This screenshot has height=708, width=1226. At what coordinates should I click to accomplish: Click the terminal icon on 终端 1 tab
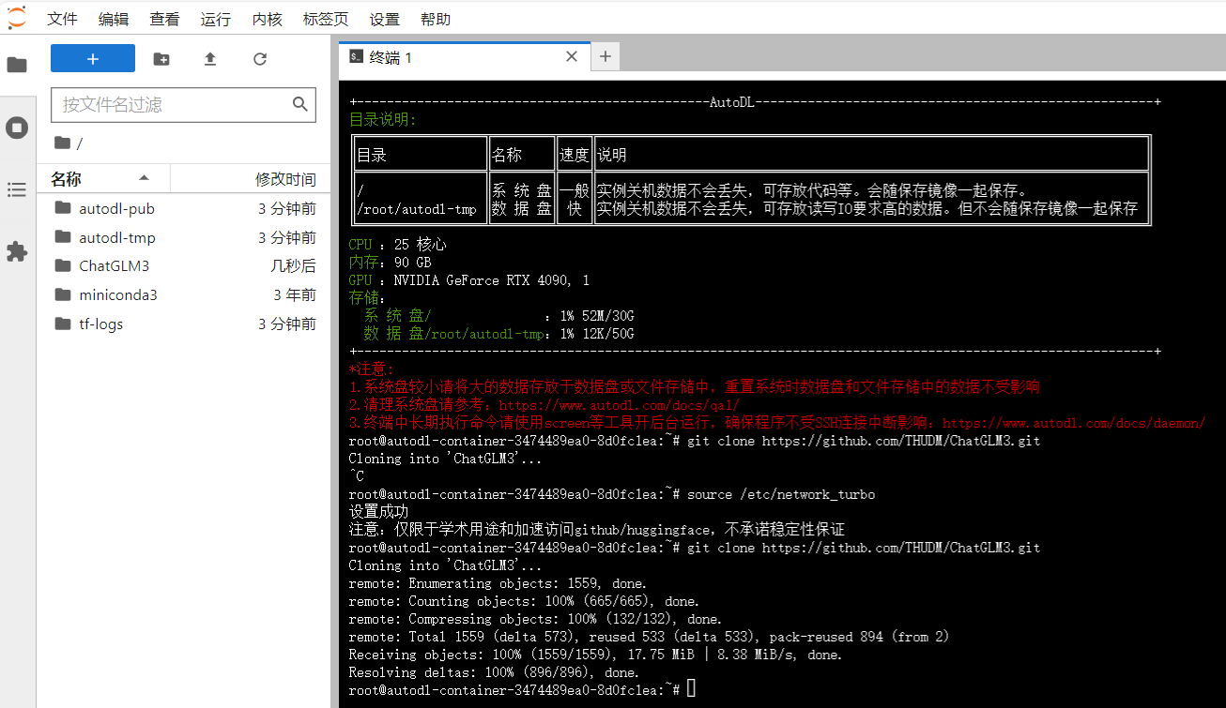356,57
